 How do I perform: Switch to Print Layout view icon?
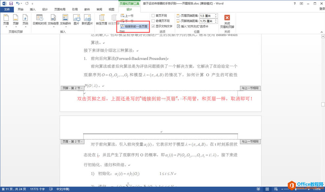click(x=267, y=189)
